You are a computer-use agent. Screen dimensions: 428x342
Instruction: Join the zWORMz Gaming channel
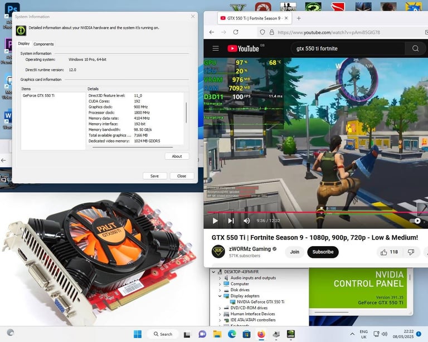pos(294,252)
